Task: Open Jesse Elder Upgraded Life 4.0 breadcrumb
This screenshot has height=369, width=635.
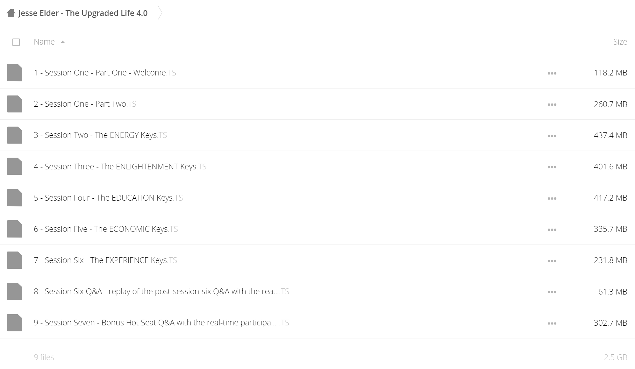Action: pyautogui.click(x=83, y=13)
